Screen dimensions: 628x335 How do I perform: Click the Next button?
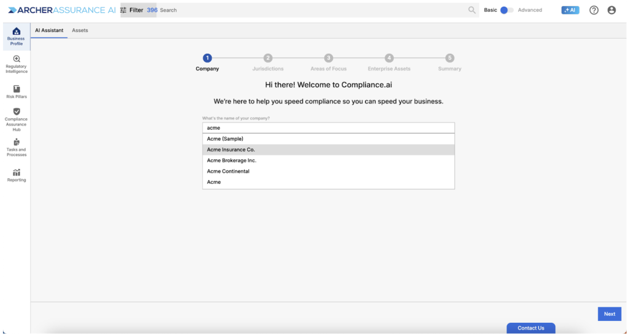tap(609, 314)
